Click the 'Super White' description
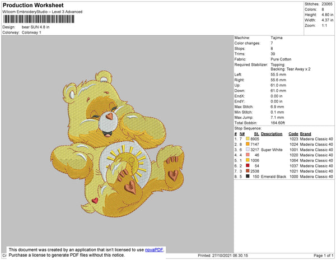The image size is (336, 260). click(272, 150)
